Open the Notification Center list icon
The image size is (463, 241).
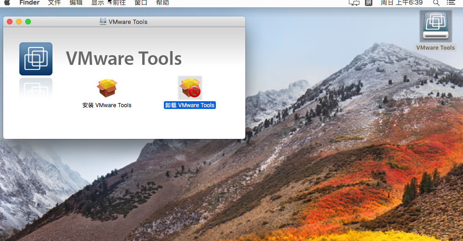pyautogui.click(x=451, y=3)
